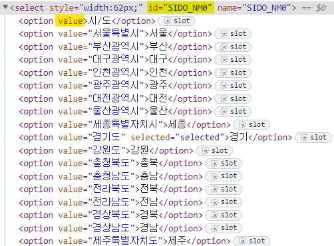334x246 pixels.
Task: Select the 서울특별시 option element row
Action: [x=116, y=34]
